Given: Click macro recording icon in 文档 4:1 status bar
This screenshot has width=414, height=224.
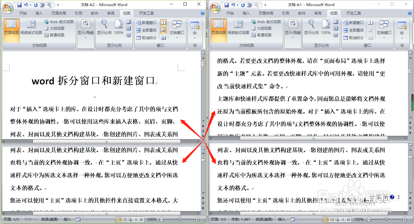Looking at the screenshot, I should point(292,219).
